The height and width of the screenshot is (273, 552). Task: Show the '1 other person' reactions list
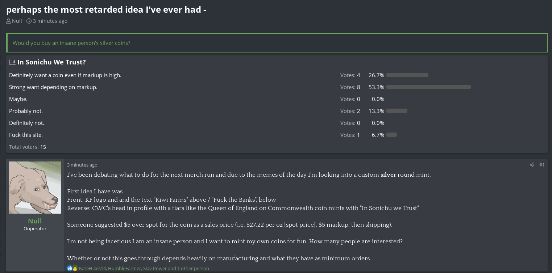point(193,269)
